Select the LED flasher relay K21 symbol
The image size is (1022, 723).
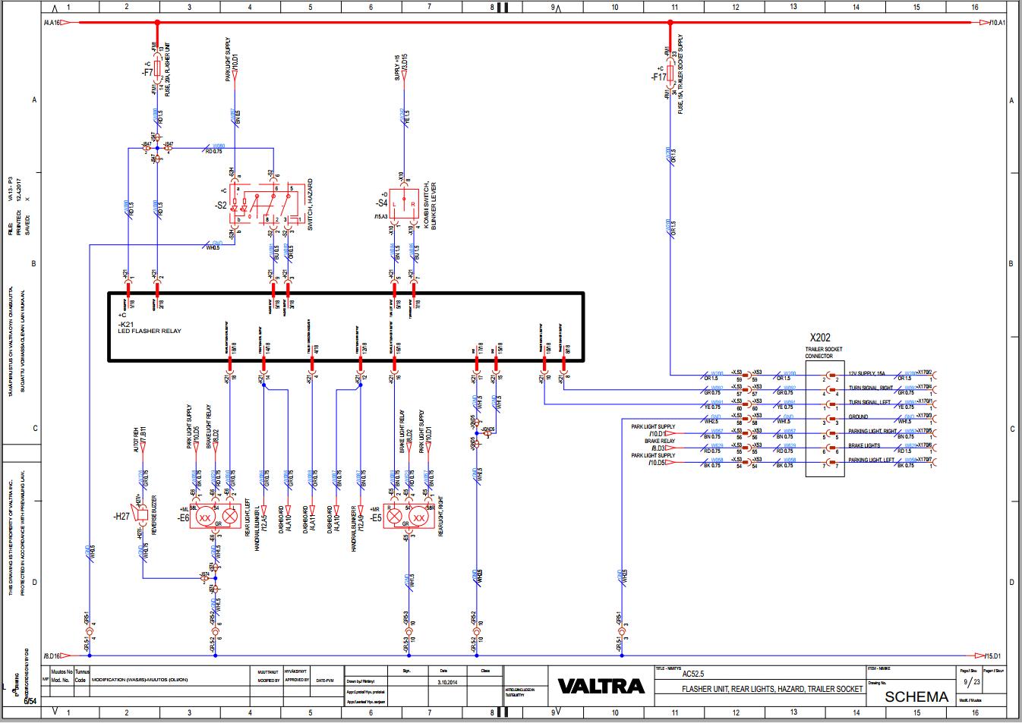pos(345,326)
